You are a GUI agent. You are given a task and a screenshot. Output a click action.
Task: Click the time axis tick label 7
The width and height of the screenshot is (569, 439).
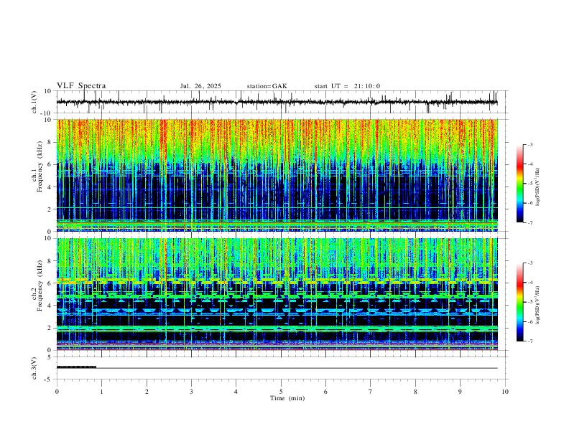click(371, 392)
